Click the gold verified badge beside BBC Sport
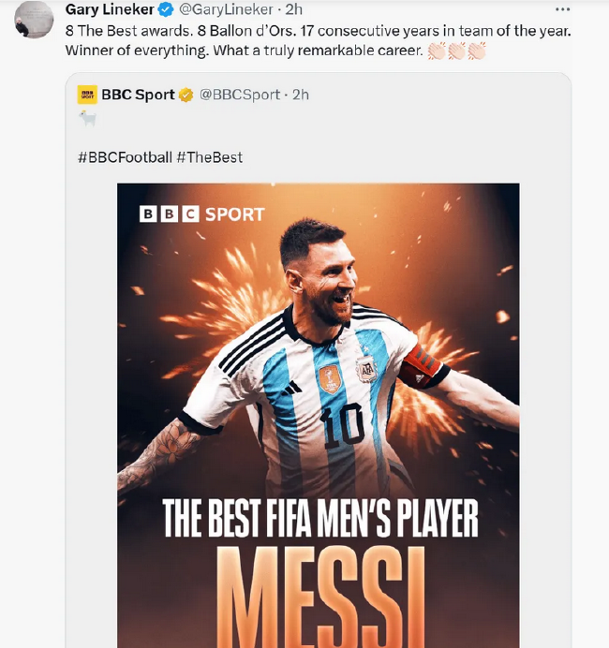Screen dimensions: 609x648 pyautogui.click(x=186, y=95)
